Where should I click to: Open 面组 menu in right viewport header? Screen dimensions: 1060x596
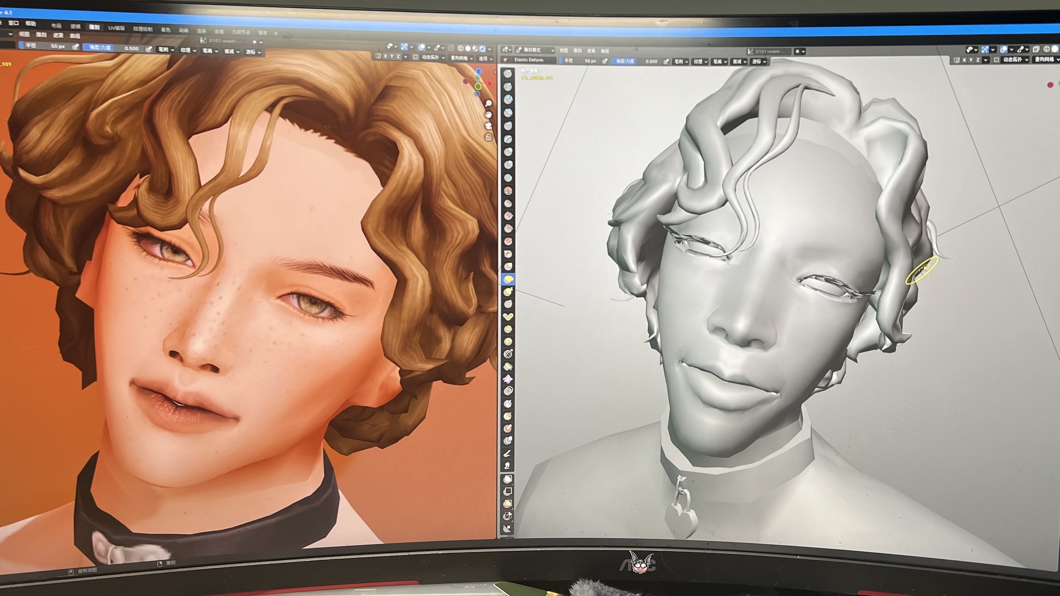tap(605, 51)
